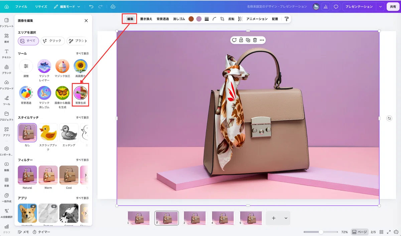The image size is (401, 236).
Task: Toggle the ページ view button
Action: point(360,232)
